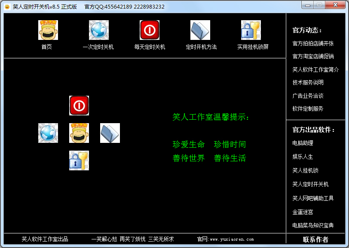Open 官方淘宝店铺促销 link
The width and height of the screenshot is (349, 248).
313,57
